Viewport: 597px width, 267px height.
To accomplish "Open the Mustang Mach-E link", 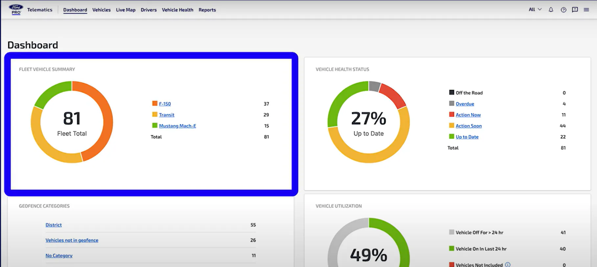I will 177,126.
